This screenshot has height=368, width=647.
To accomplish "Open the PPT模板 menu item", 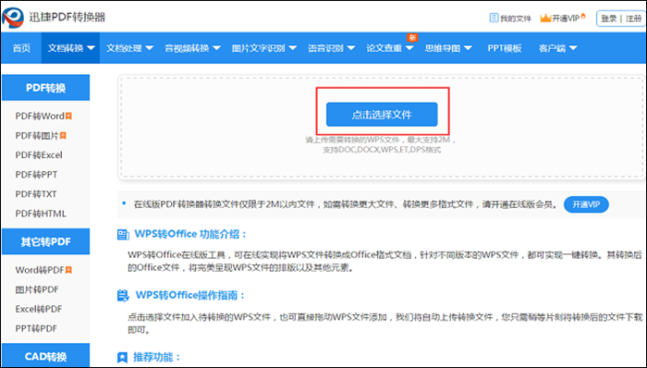I will coord(505,48).
